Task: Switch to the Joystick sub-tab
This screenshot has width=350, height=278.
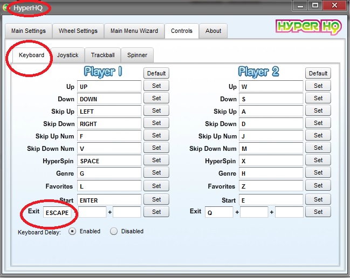Action: [x=67, y=55]
